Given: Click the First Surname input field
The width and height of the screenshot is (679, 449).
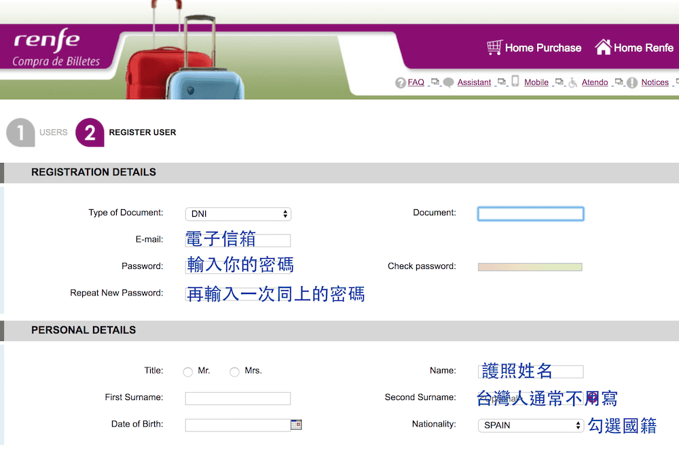Looking at the screenshot, I should pos(238,397).
